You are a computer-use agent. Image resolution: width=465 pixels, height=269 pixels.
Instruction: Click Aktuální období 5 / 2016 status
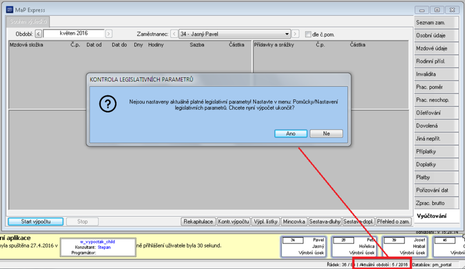tap(384, 264)
